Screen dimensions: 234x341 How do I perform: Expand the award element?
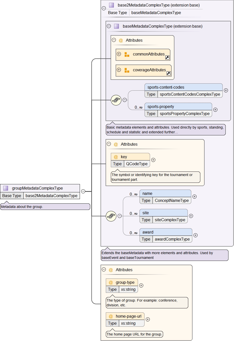(x=195, y=235)
